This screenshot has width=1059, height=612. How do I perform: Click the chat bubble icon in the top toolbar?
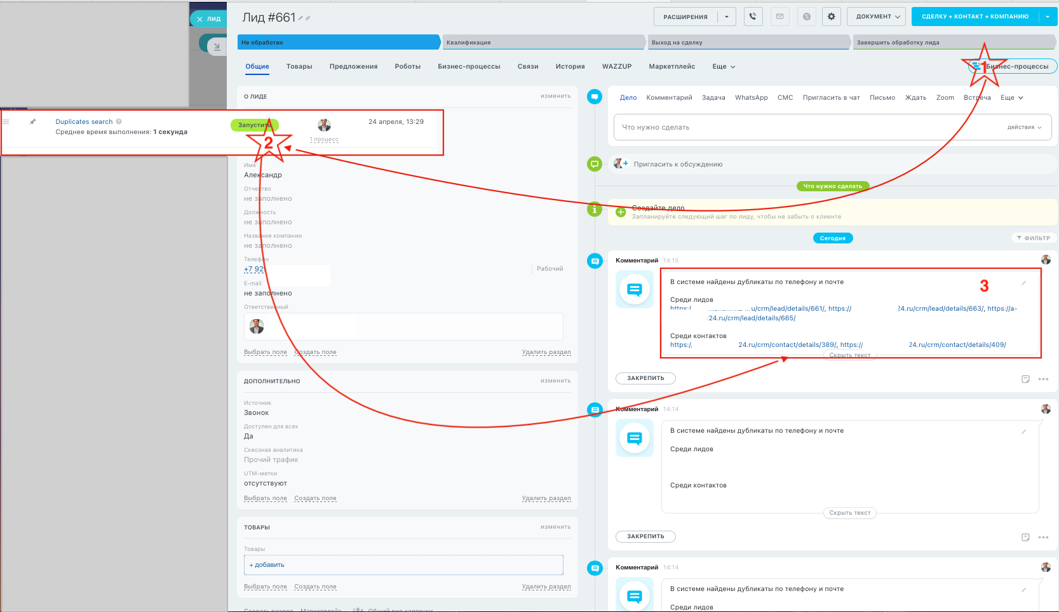tap(807, 17)
